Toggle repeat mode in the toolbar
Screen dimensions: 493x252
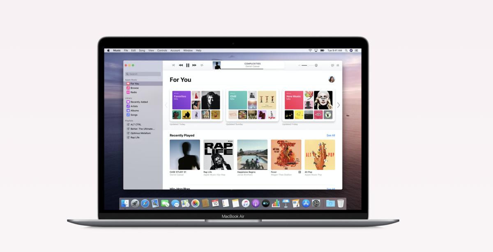[202, 65]
